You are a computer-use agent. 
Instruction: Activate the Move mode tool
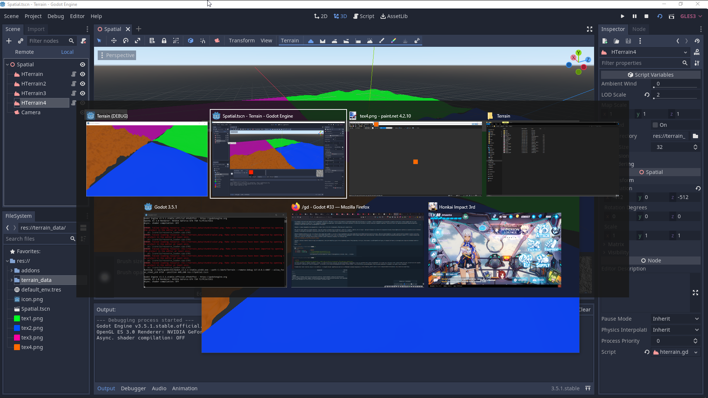114,41
